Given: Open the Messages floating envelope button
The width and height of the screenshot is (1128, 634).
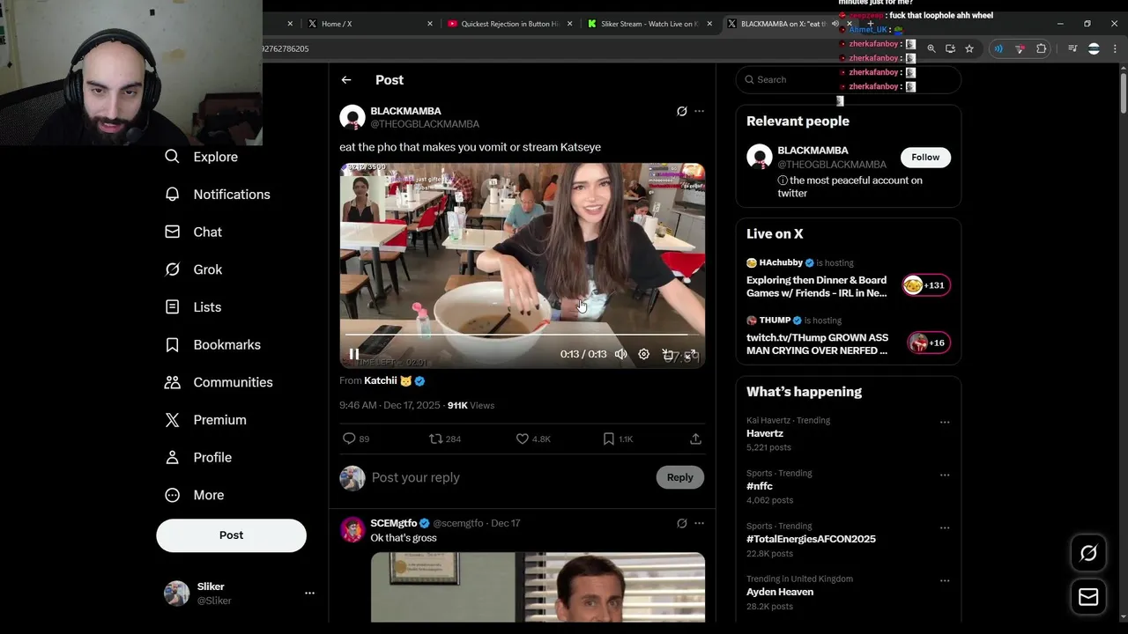Looking at the screenshot, I should [x=1088, y=597].
